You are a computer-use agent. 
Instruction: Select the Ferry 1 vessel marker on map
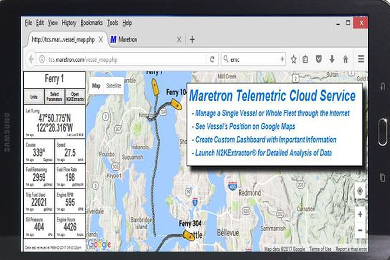coord(155,87)
